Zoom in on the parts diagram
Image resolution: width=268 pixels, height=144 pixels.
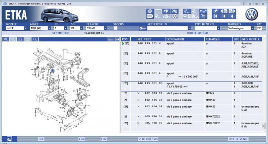coord(6,39)
